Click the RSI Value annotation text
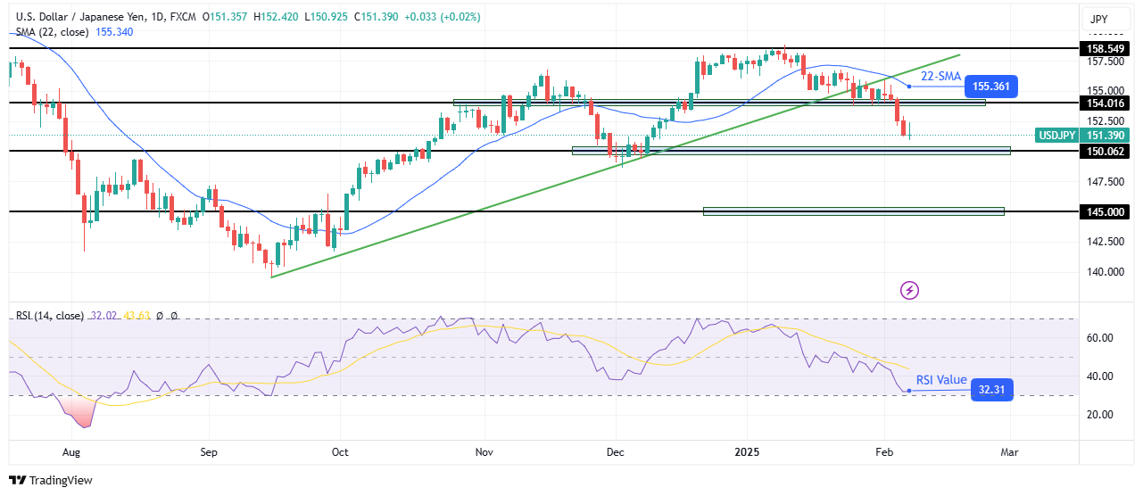Viewport: 1143px width, 496px height. pyautogui.click(x=941, y=380)
